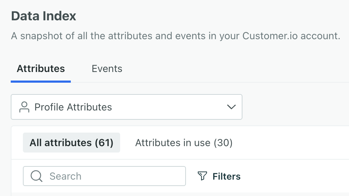349x196 pixels.
Task: Click the chevron arrow of the attribute type selector
Action: tap(231, 107)
